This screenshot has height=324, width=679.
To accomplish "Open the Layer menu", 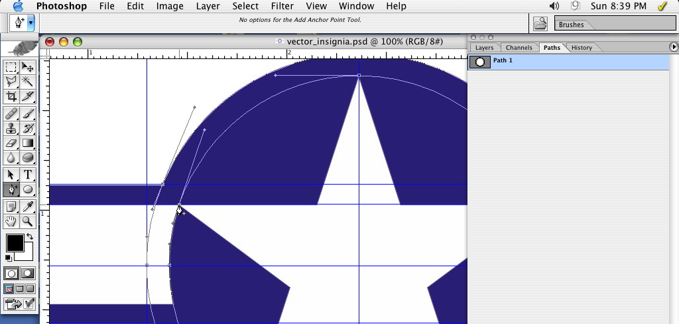I will click(208, 6).
